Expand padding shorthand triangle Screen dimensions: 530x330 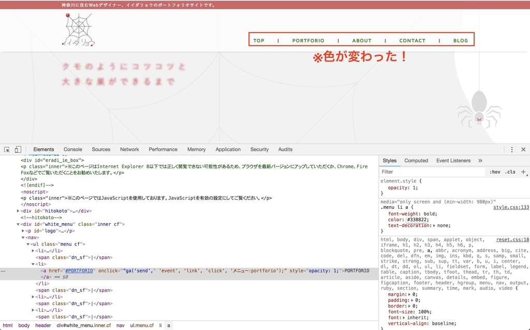[x=413, y=300]
